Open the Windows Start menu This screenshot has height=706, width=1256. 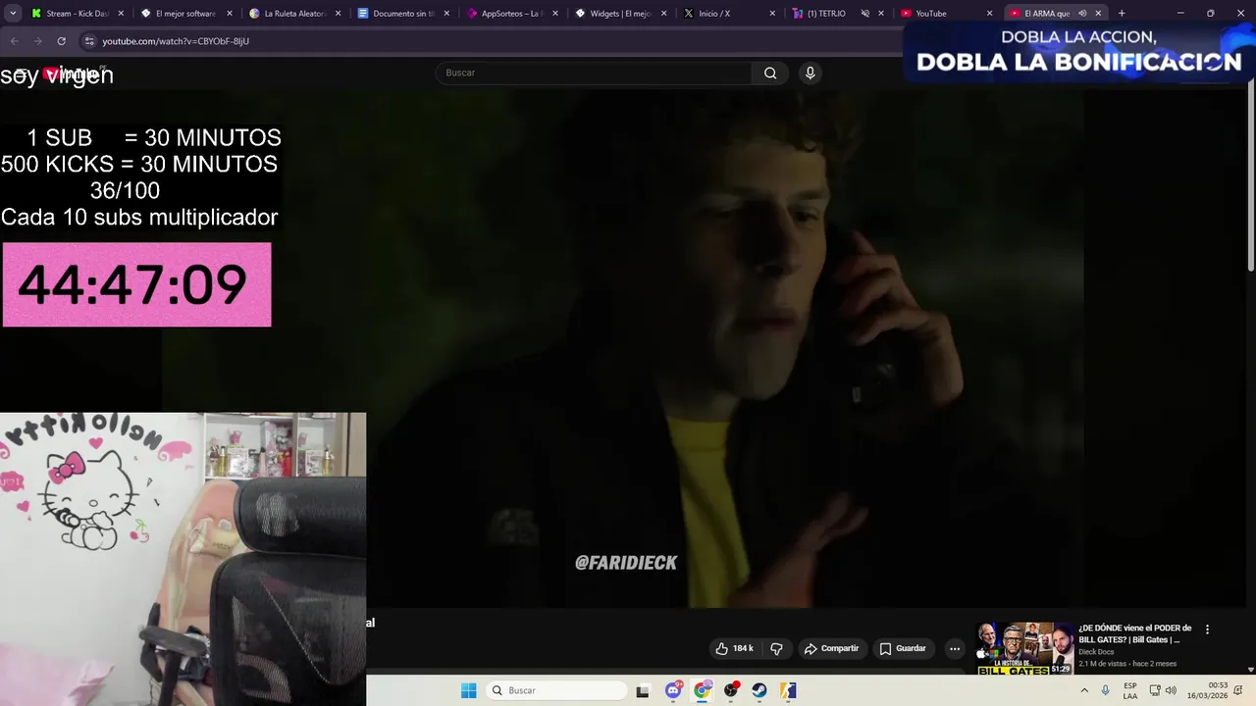(x=468, y=690)
